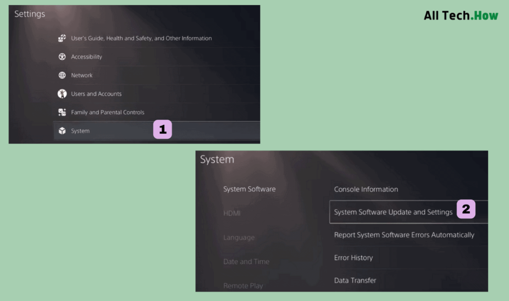Click the Network globe icon

[x=62, y=75]
